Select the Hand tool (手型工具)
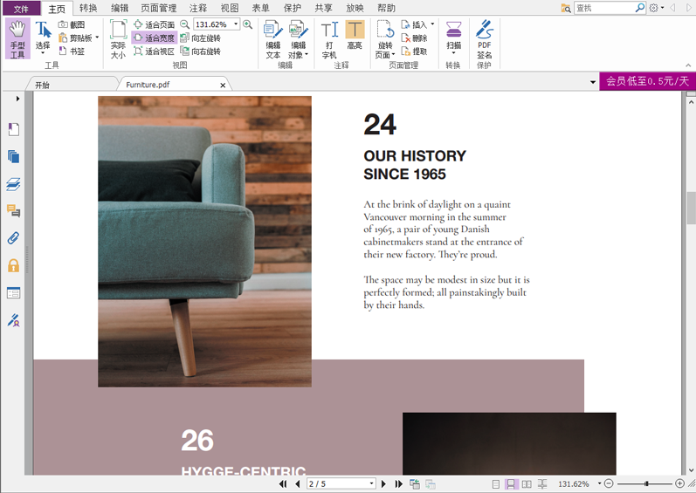This screenshot has width=696, height=493. click(x=17, y=39)
